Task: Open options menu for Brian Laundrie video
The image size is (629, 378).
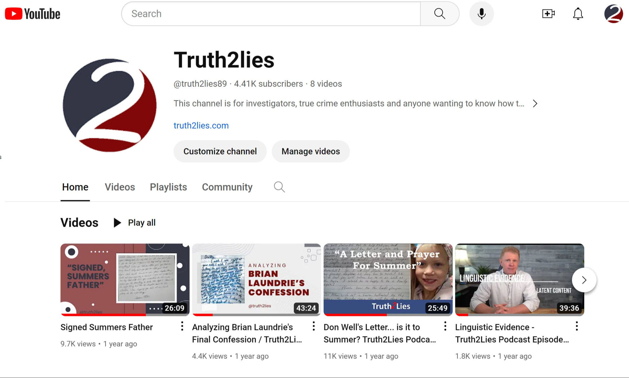Action: tap(313, 326)
